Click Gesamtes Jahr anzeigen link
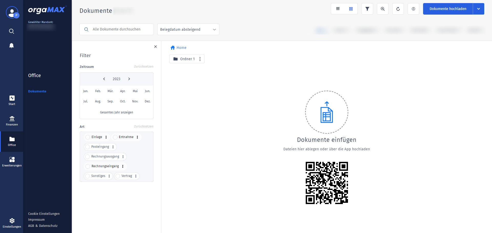This screenshot has width=492, height=233. click(x=117, y=112)
